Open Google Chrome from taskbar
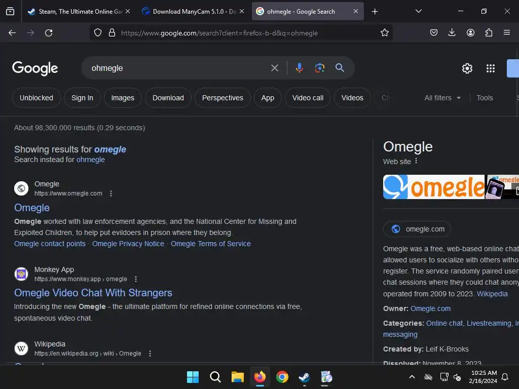 (x=282, y=377)
